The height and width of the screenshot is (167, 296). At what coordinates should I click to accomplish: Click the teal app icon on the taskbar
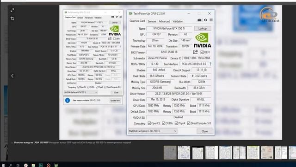coord(41,165)
